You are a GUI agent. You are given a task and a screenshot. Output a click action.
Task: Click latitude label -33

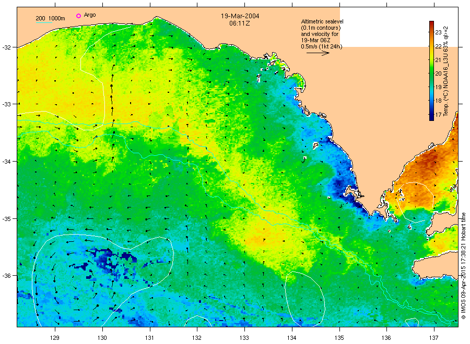click(x=7, y=104)
